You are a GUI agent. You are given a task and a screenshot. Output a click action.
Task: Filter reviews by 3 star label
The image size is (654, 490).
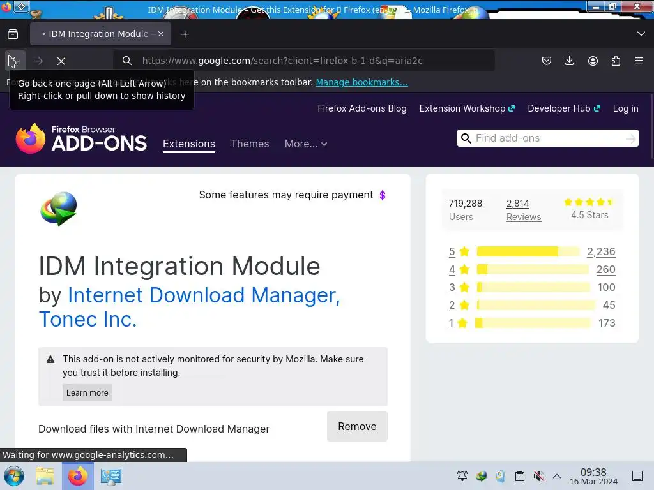coord(452,288)
